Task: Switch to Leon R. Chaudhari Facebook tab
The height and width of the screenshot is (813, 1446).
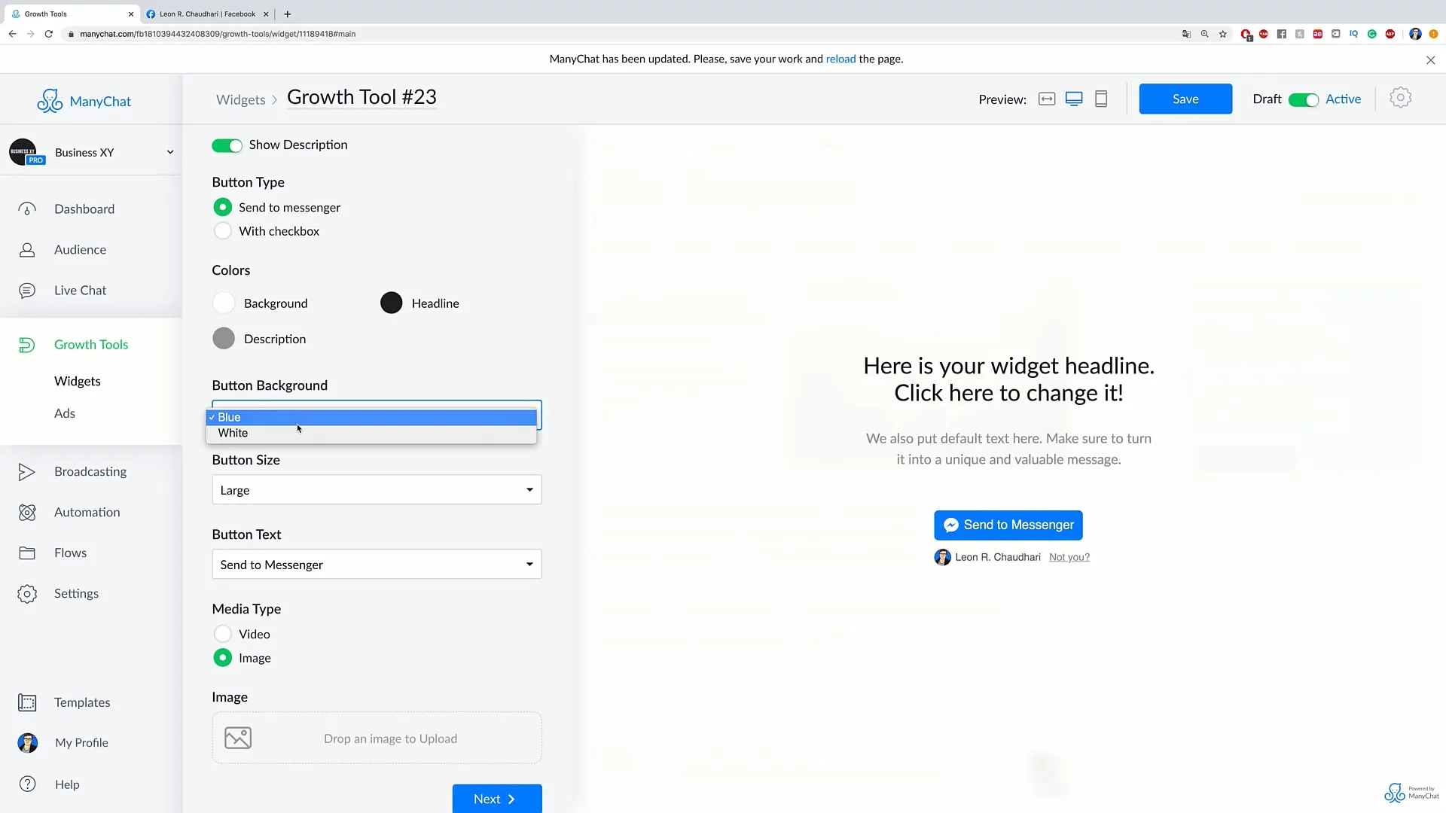Action: pyautogui.click(x=207, y=14)
